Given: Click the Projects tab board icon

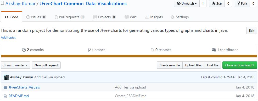Looking at the screenshot, I should [x=95, y=17].
